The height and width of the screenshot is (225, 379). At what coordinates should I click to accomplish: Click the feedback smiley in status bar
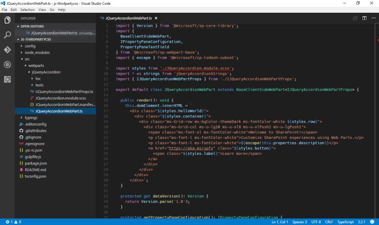pos(372,222)
